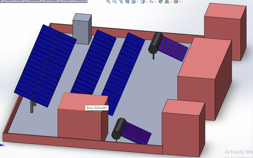Open the Evaluate tab
Image resolution: width=253 pixels, height=158 pixels.
point(33,1)
